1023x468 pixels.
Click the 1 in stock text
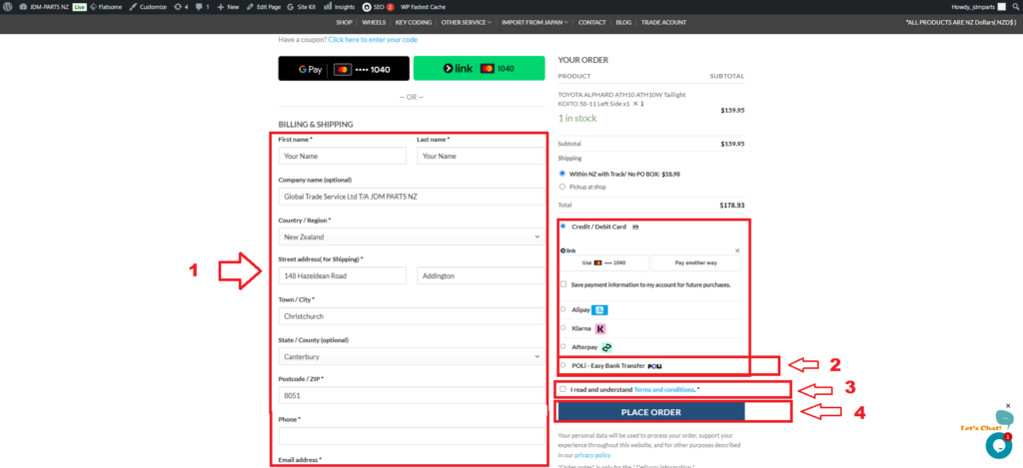(577, 118)
